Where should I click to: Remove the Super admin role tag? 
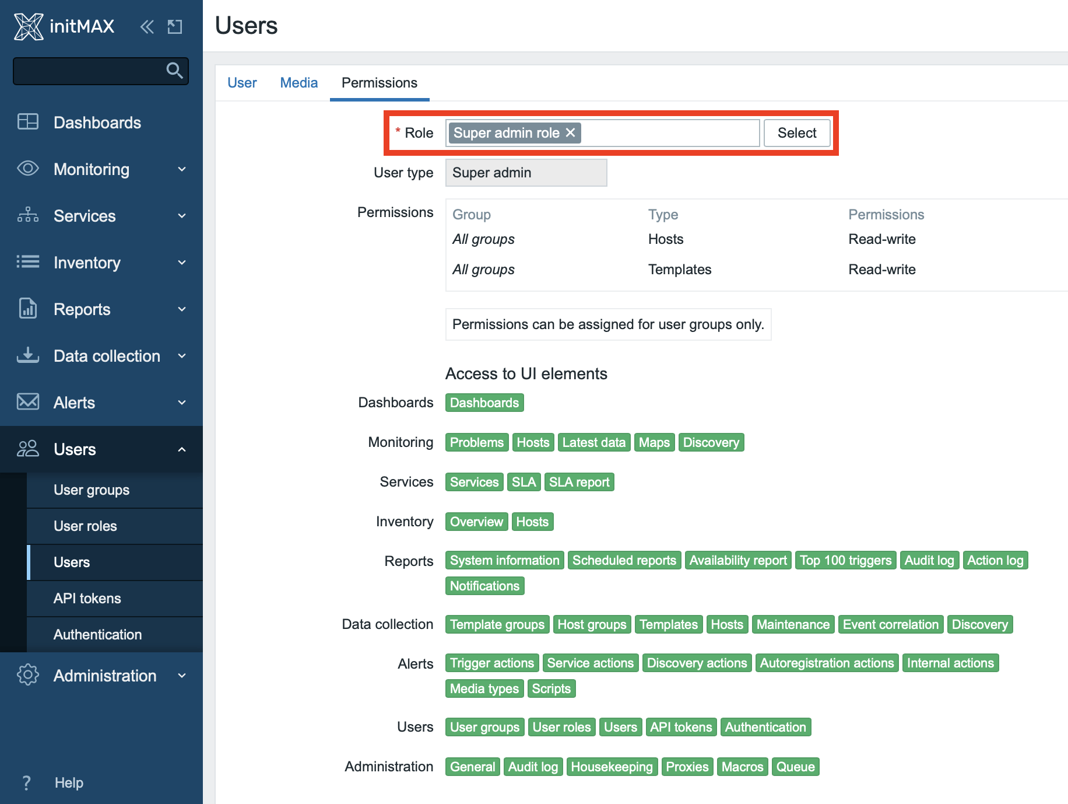point(571,133)
